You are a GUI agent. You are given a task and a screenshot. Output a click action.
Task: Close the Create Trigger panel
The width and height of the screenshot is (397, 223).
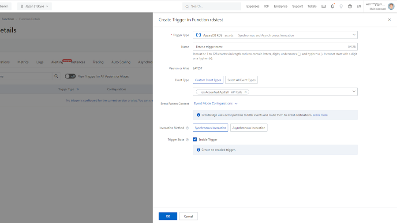pos(389,20)
